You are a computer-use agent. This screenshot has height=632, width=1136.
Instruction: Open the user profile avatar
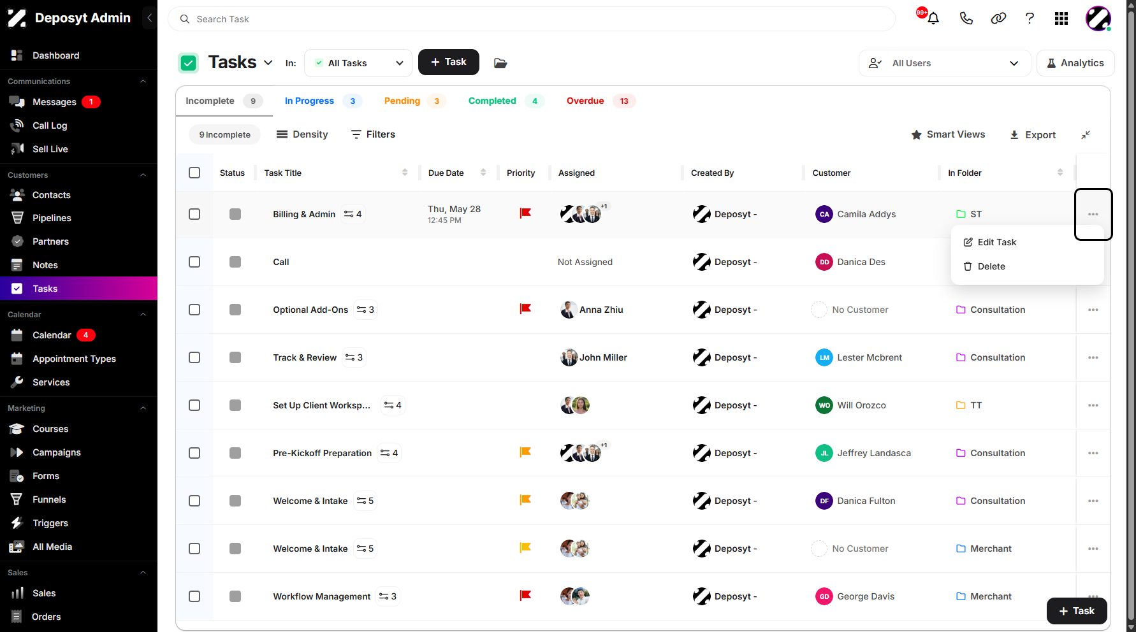(1098, 18)
